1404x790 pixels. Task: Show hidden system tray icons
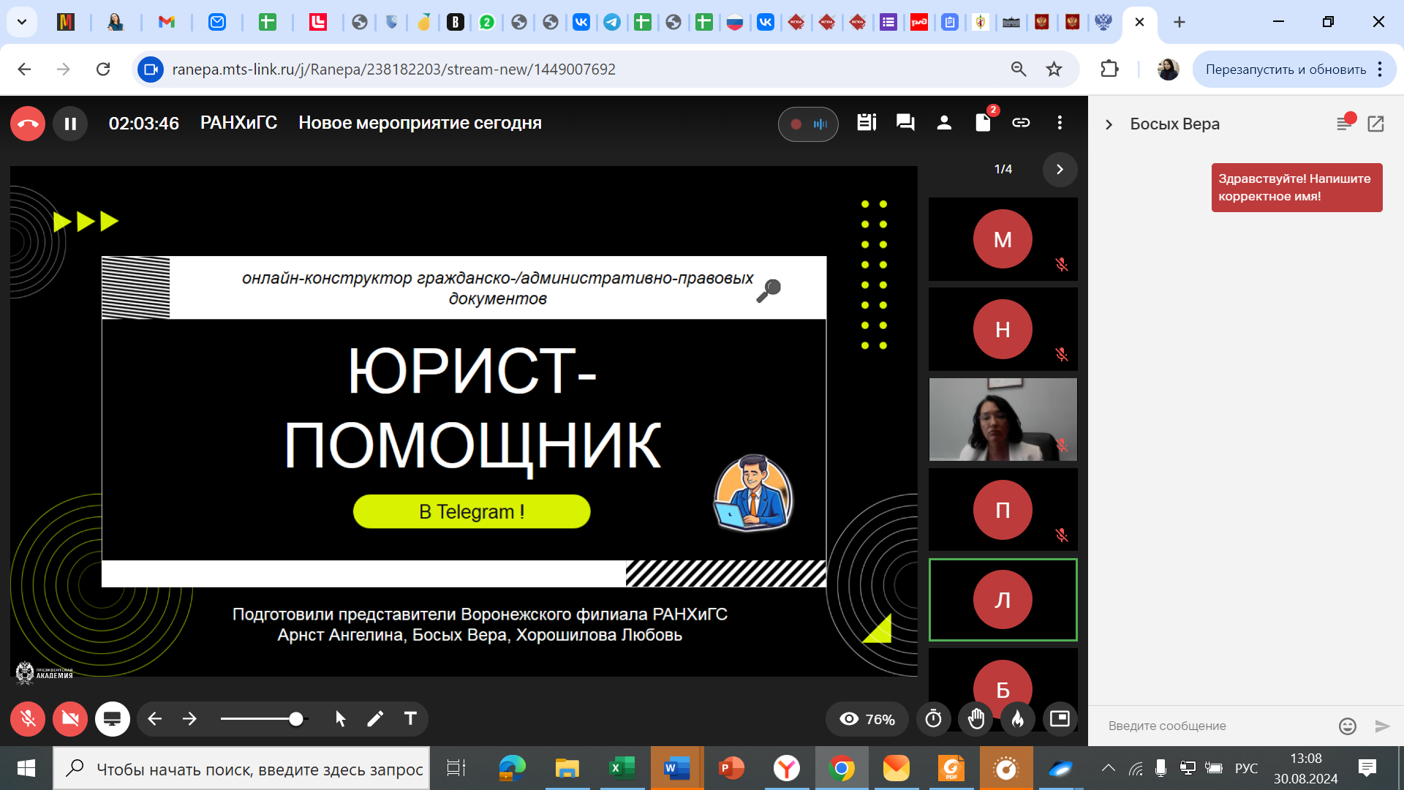click(x=1109, y=768)
